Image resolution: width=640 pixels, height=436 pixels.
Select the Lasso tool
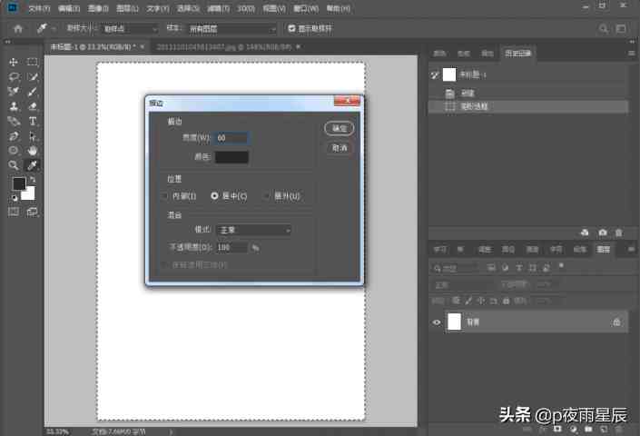tap(13, 76)
